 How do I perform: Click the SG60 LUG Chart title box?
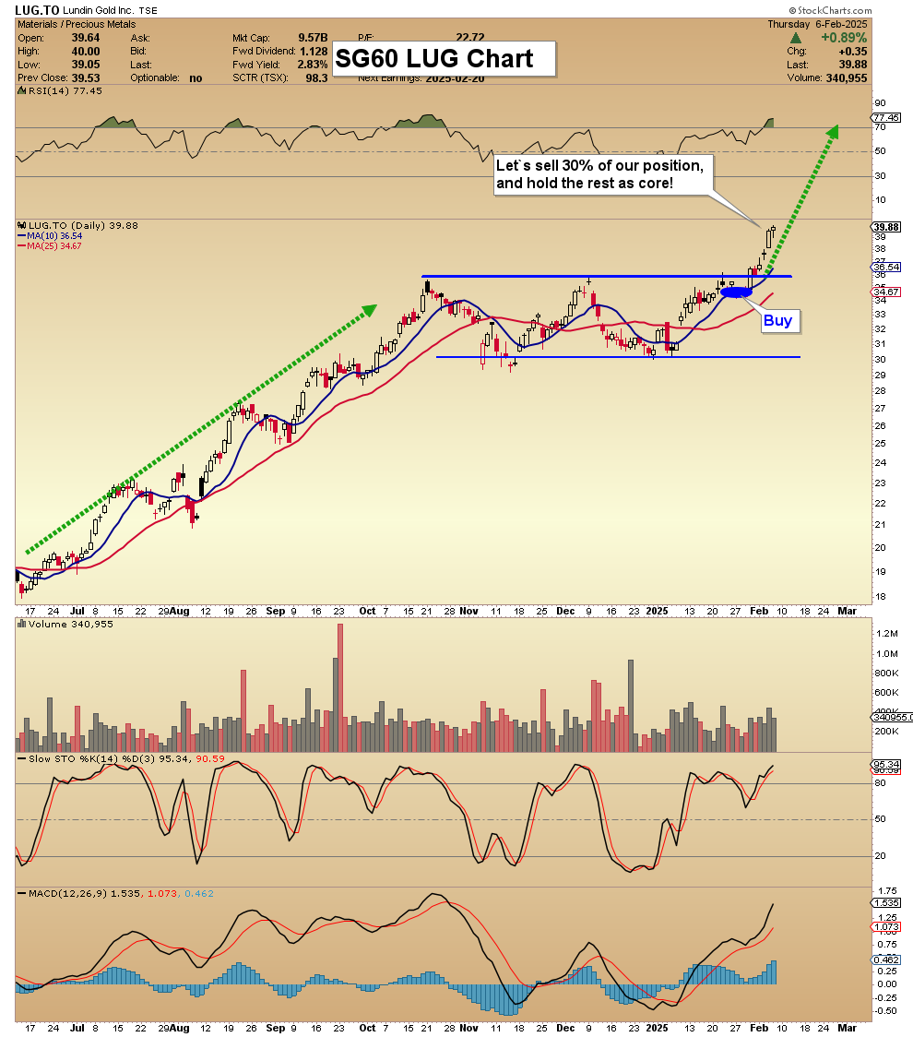(x=444, y=59)
